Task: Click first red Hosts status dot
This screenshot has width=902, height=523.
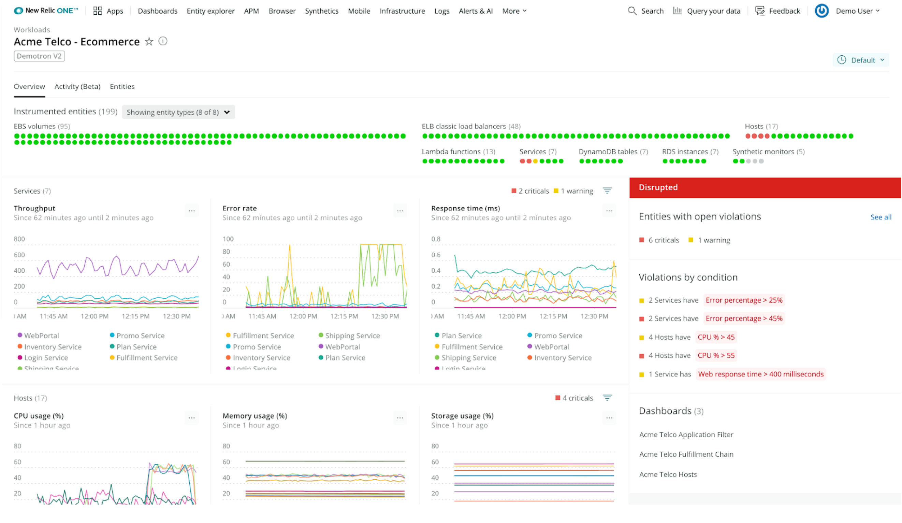Action: click(748, 136)
